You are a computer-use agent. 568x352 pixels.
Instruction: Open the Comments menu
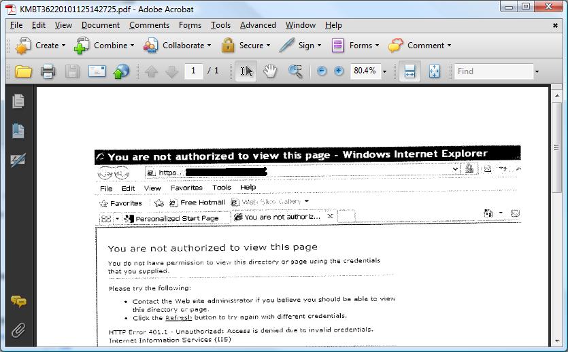[149, 25]
